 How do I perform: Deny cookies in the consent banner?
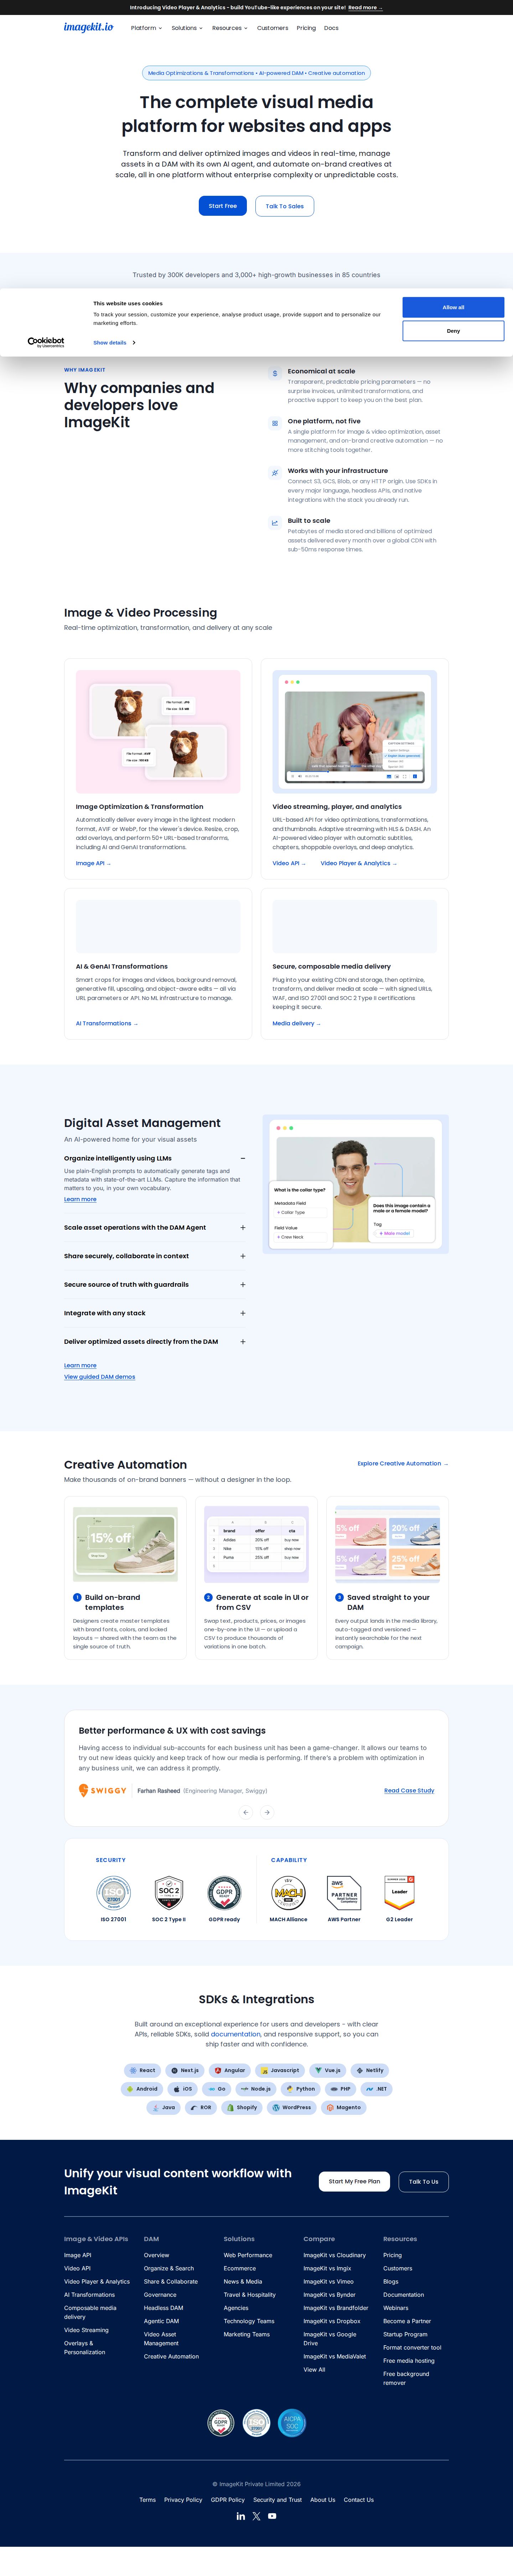tap(453, 331)
